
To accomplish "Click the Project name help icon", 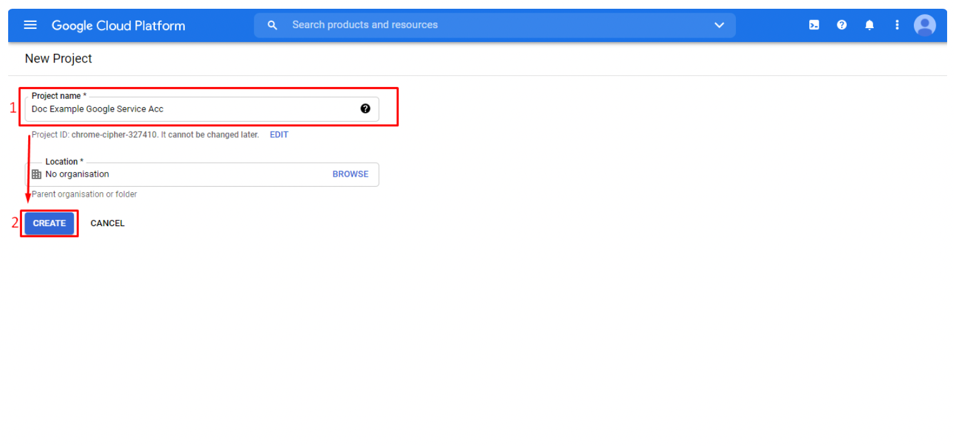I will [x=365, y=108].
